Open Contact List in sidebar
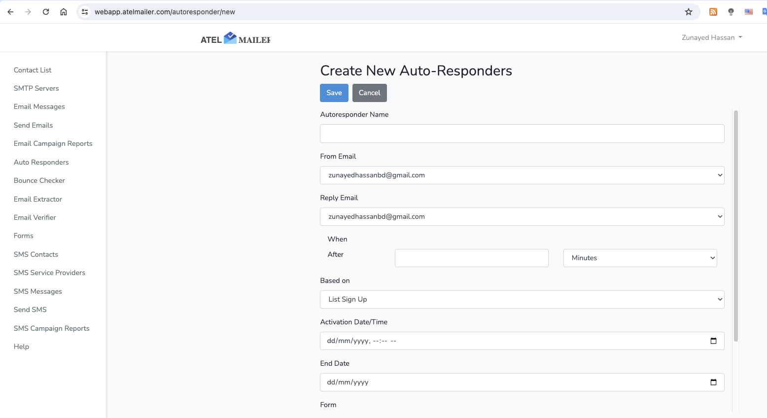Viewport: 767px width, 418px height. [x=33, y=70]
